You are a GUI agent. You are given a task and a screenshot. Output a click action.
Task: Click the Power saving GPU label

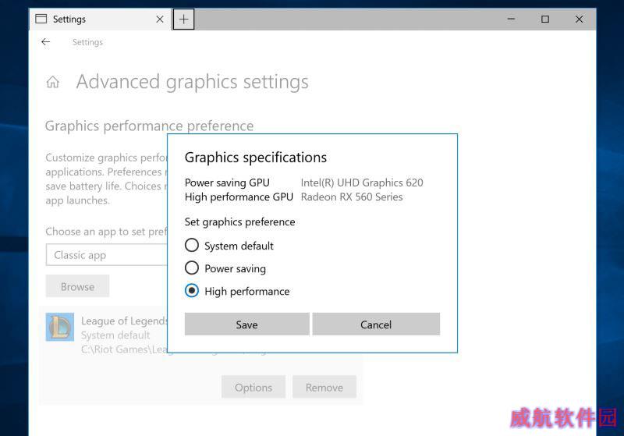tap(227, 183)
